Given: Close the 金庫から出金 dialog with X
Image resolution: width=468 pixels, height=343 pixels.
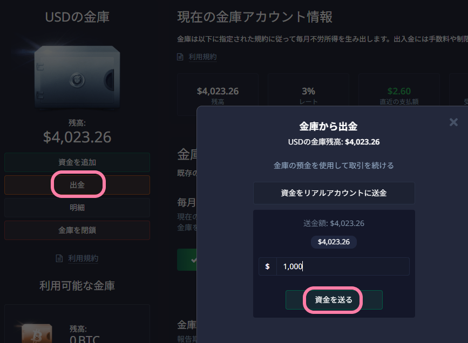Looking at the screenshot, I should (453, 122).
